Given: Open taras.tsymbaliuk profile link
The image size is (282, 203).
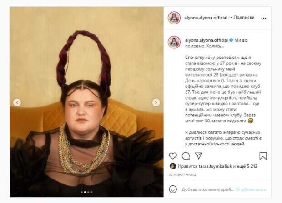Looking at the screenshot, I should tap(216, 166).
